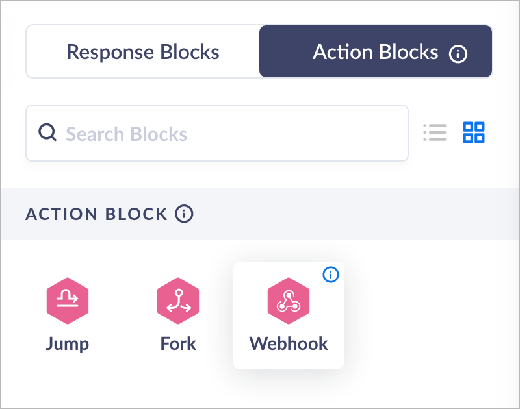Click the Fork block label
This screenshot has height=409, width=520.
pos(178,343)
